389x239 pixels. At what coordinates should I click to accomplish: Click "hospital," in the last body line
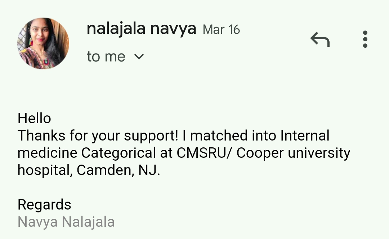[45, 170]
